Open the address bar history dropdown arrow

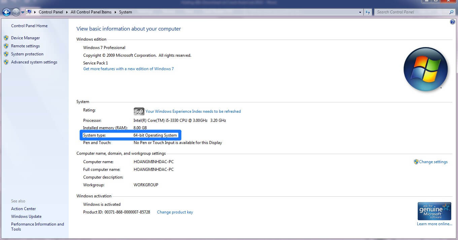360,12
